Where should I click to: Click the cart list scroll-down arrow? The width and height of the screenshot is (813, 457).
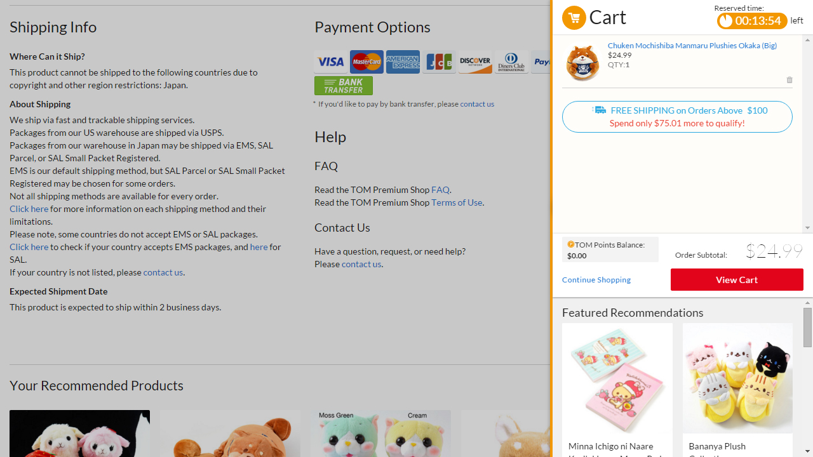pyautogui.click(x=807, y=228)
